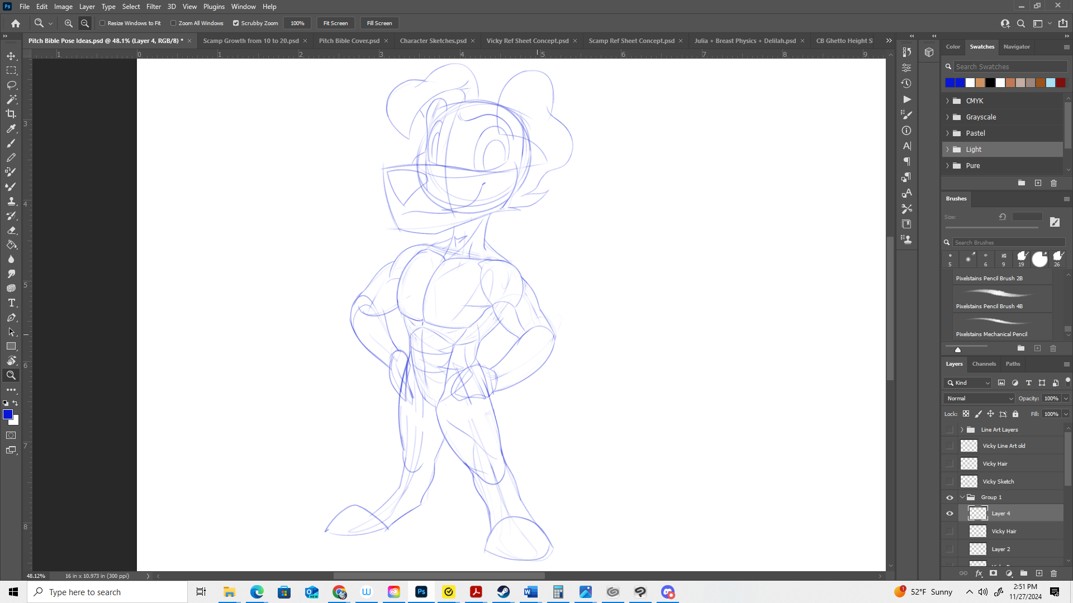Click the light blue swatch
The width and height of the screenshot is (1073, 603).
click(x=1051, y=83)
